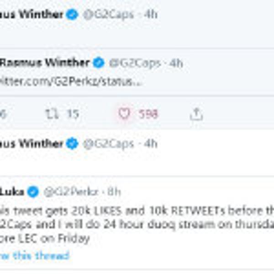Image resolution: width=274 pixels, height=274 pixels.
Task: Click the verified badge beside Luka
Action: coord(32,192)
